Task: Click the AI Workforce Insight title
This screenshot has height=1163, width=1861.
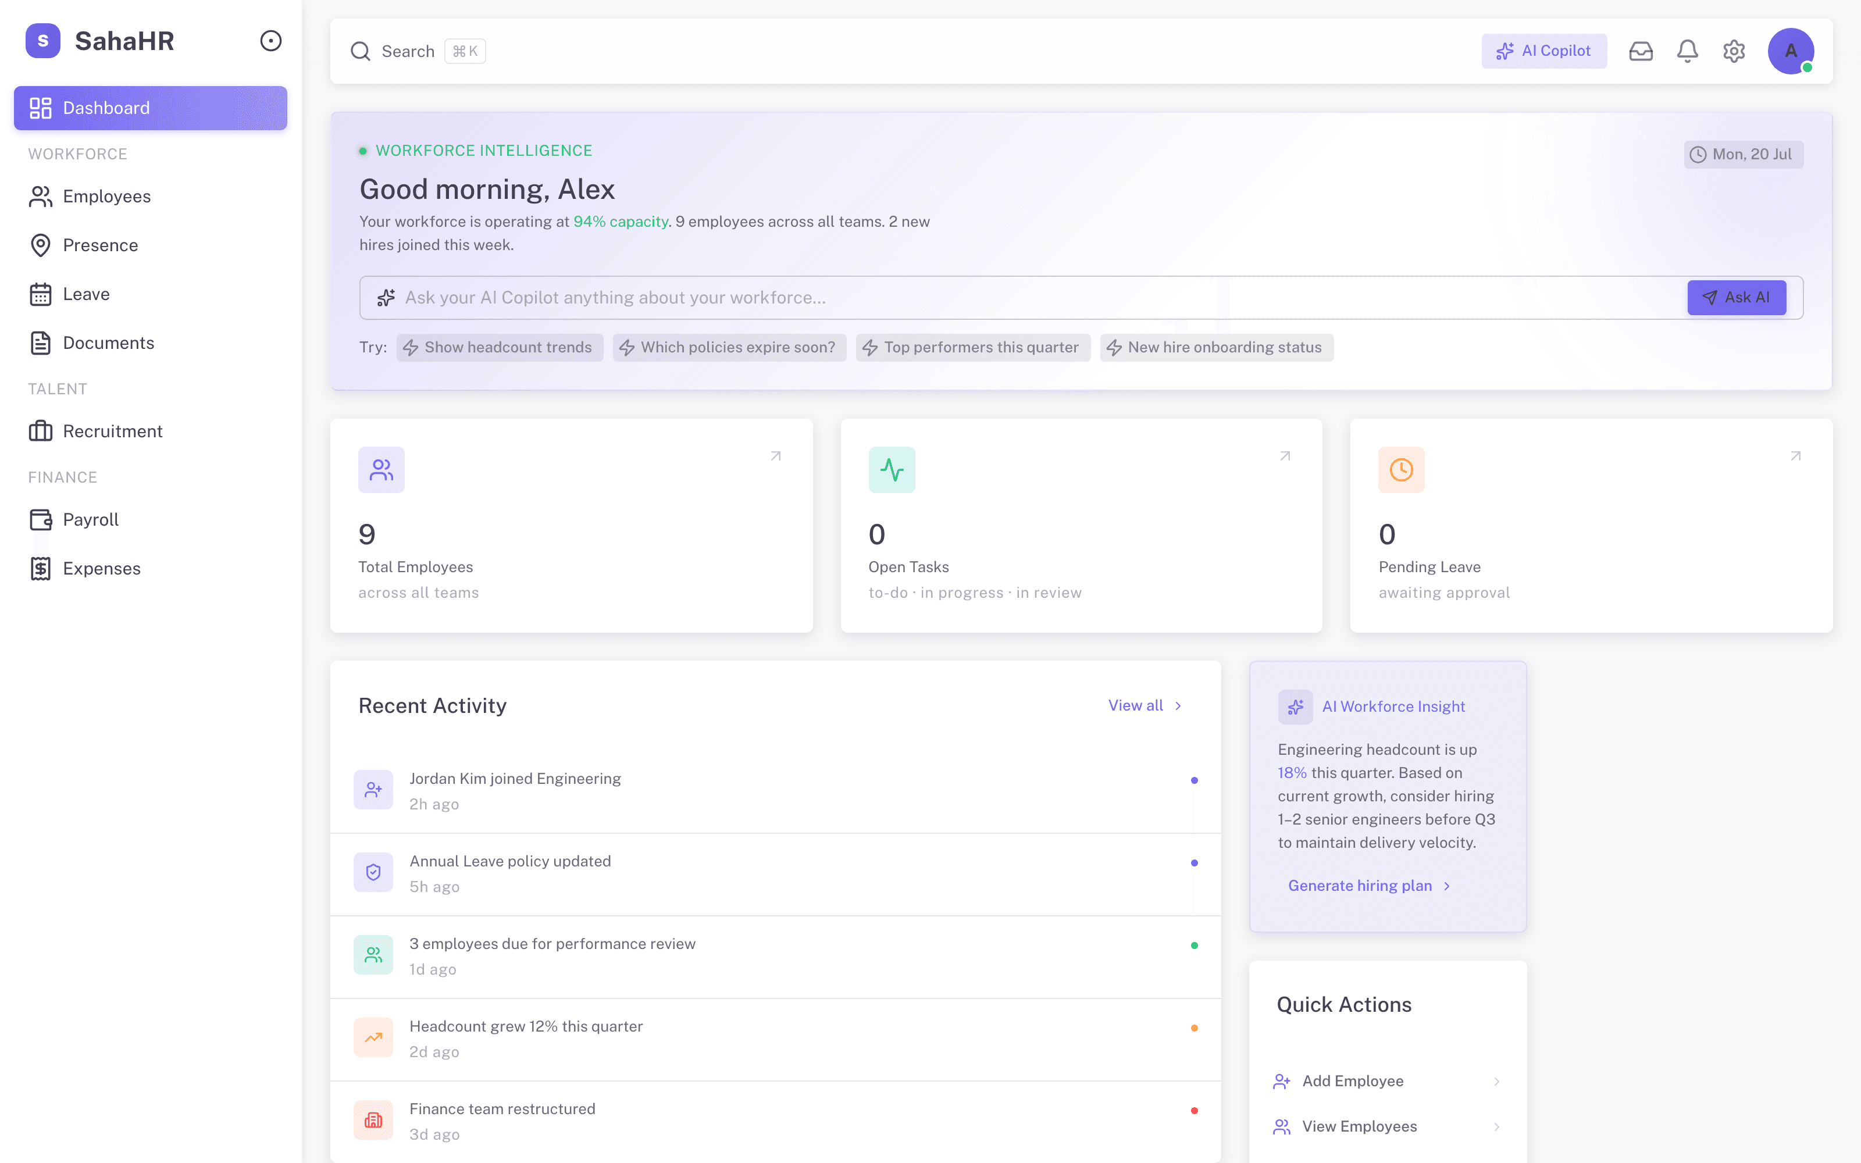Action: [x=1393, y=707]
